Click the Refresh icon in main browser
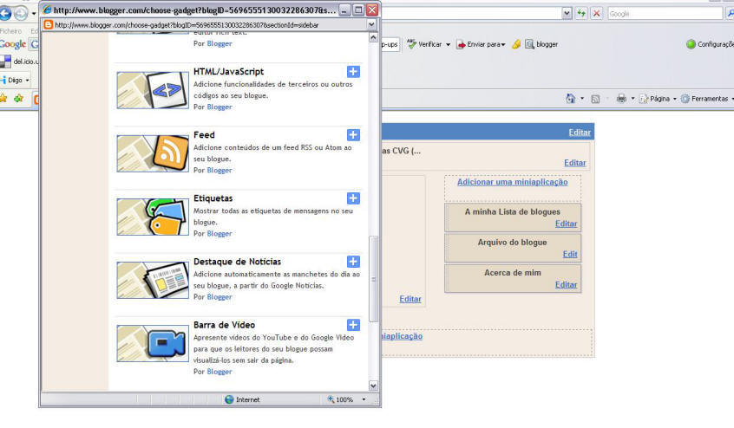Viewport: 734px width, 428px height. click(581, 14)
